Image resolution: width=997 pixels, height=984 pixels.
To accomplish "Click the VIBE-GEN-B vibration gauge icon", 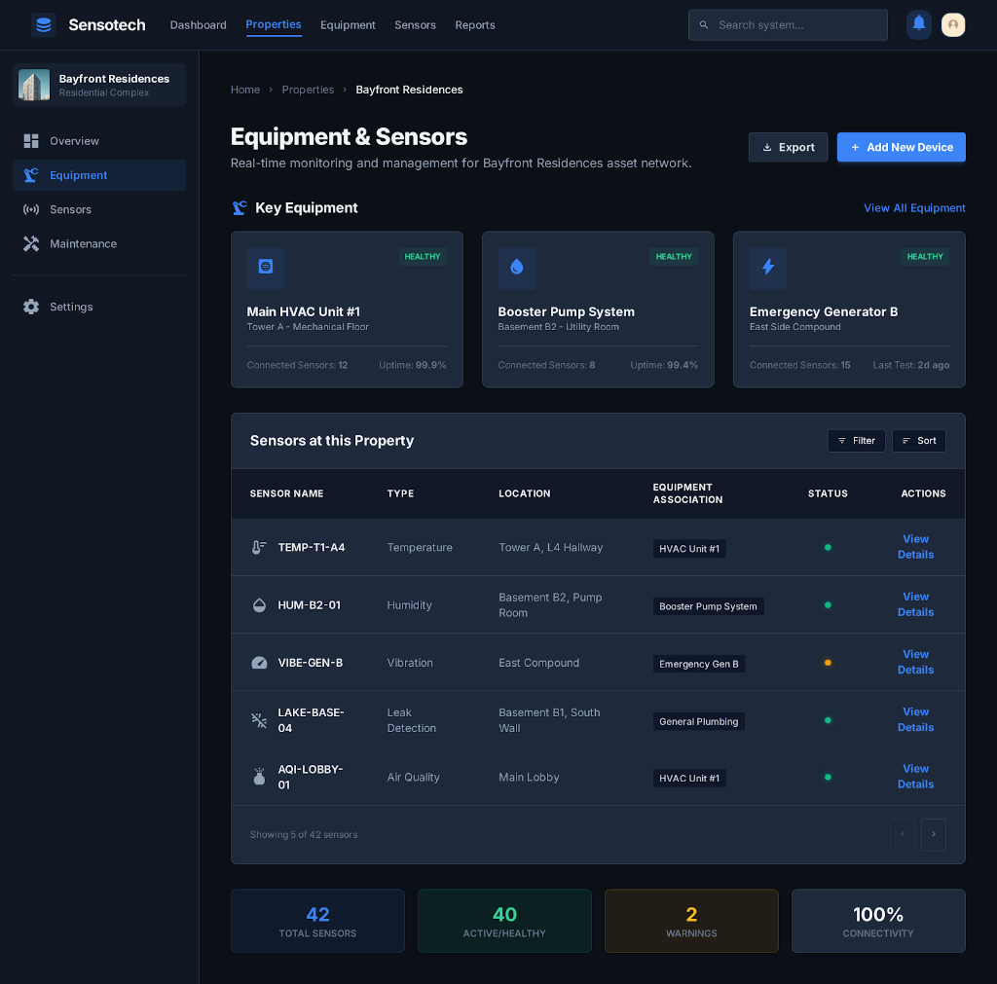I will (x=259, y=663).
